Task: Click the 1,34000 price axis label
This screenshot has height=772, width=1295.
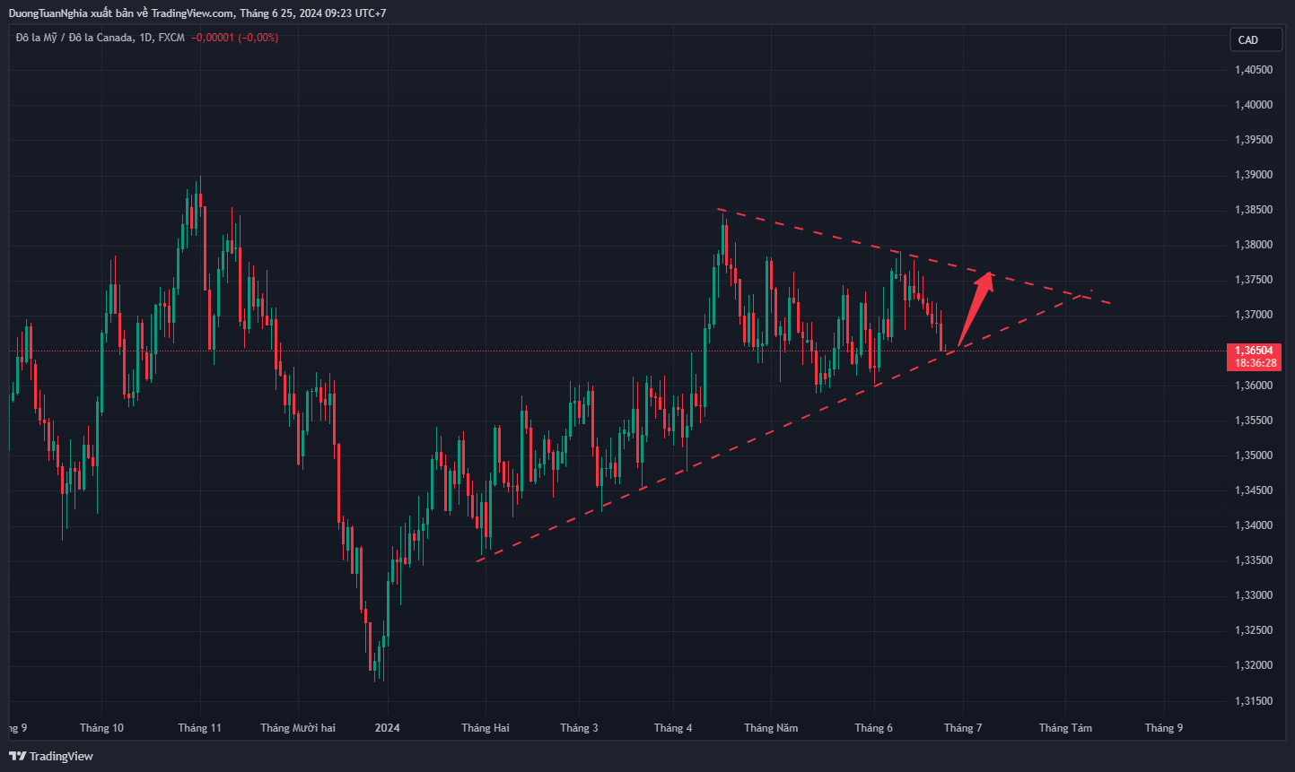Action: 1254,525
